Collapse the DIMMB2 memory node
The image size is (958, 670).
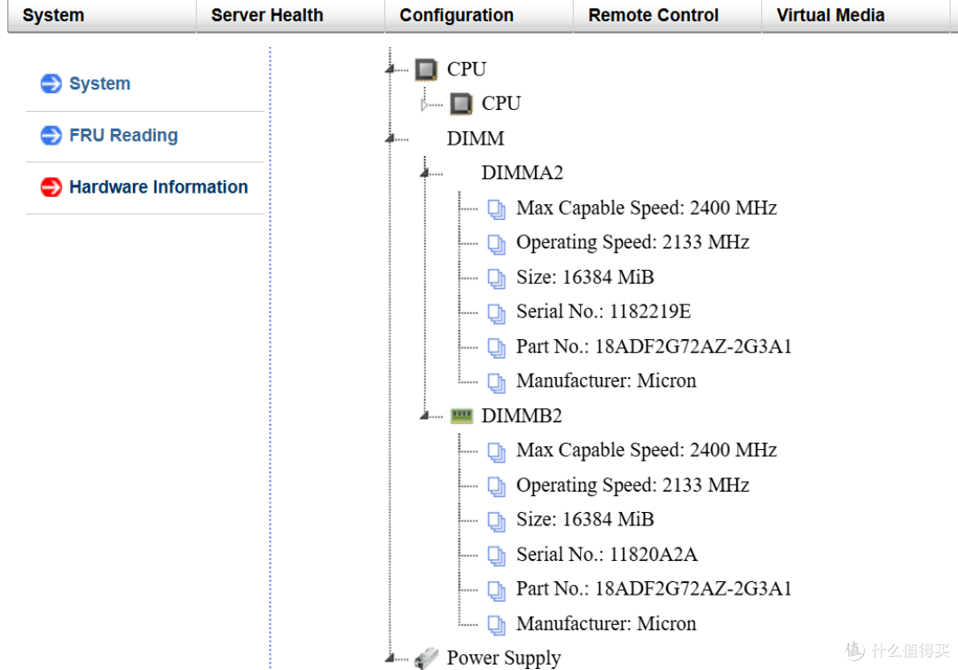pos(425,416)
